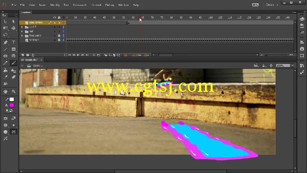Expand the rail layer folder
Viewport: 307px width, 173px height.
point(22,32)
